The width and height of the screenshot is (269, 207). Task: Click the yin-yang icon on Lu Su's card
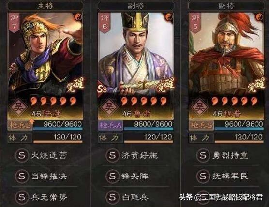click(169, 17)
